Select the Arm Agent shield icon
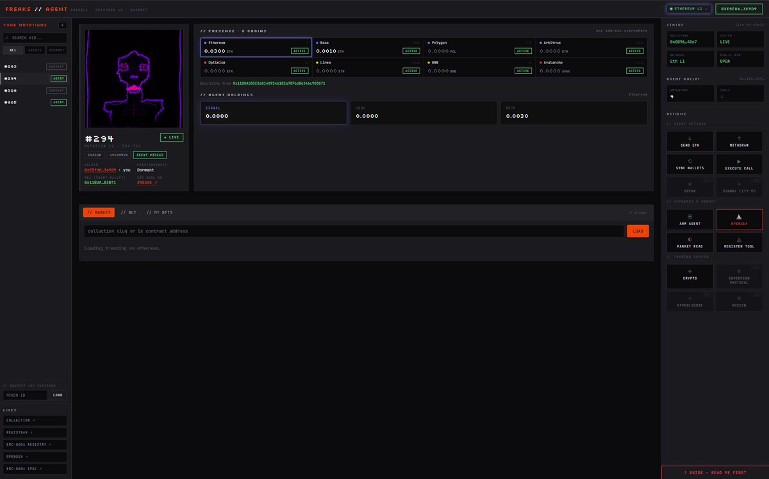 click(x=690, y=216)
